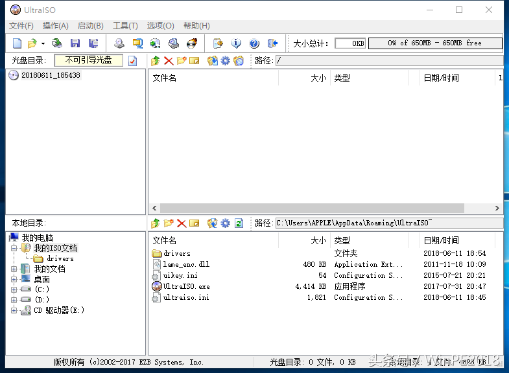Expand the (C:) drive tree node
509x373 pixels.
14,289
